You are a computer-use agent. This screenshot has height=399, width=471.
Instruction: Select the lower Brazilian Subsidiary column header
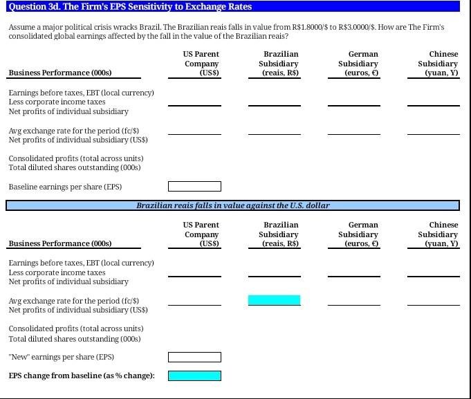point(279,234)
